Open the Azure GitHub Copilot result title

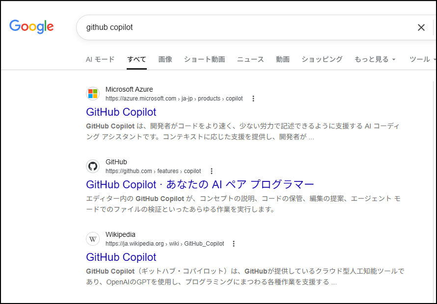coord(121,112)
